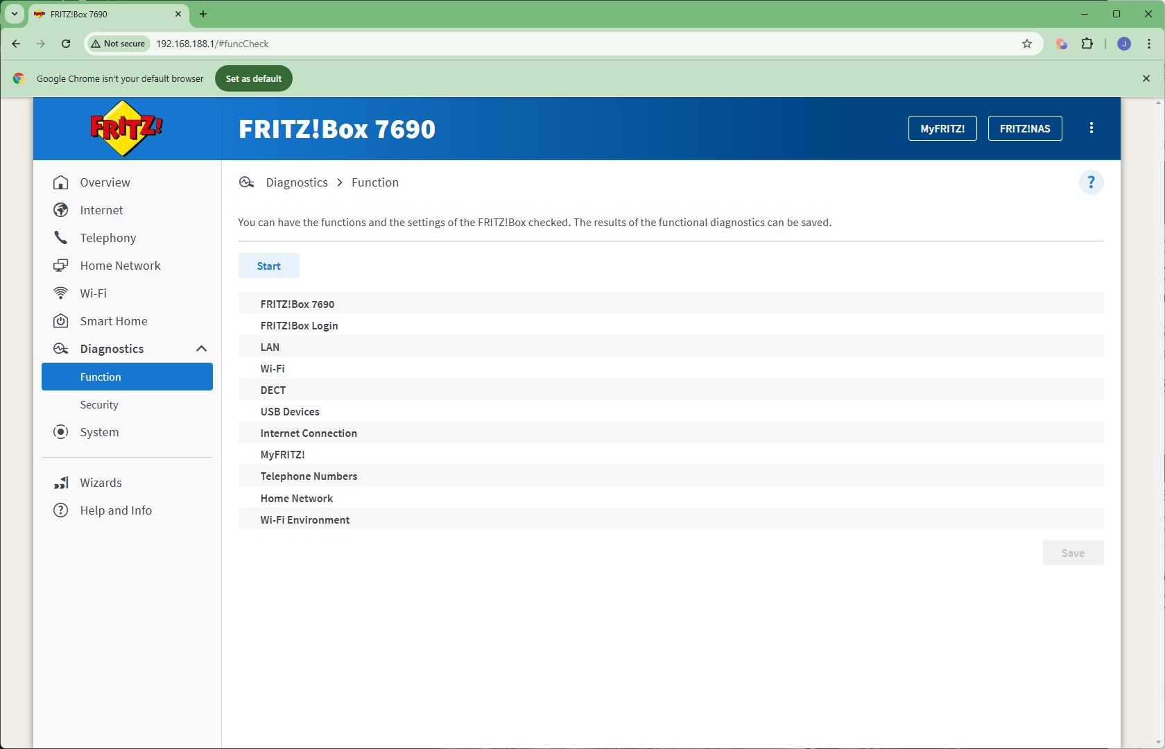Click the Help and Info question icon
The image size is (1165, 749).
pos(61,510)
